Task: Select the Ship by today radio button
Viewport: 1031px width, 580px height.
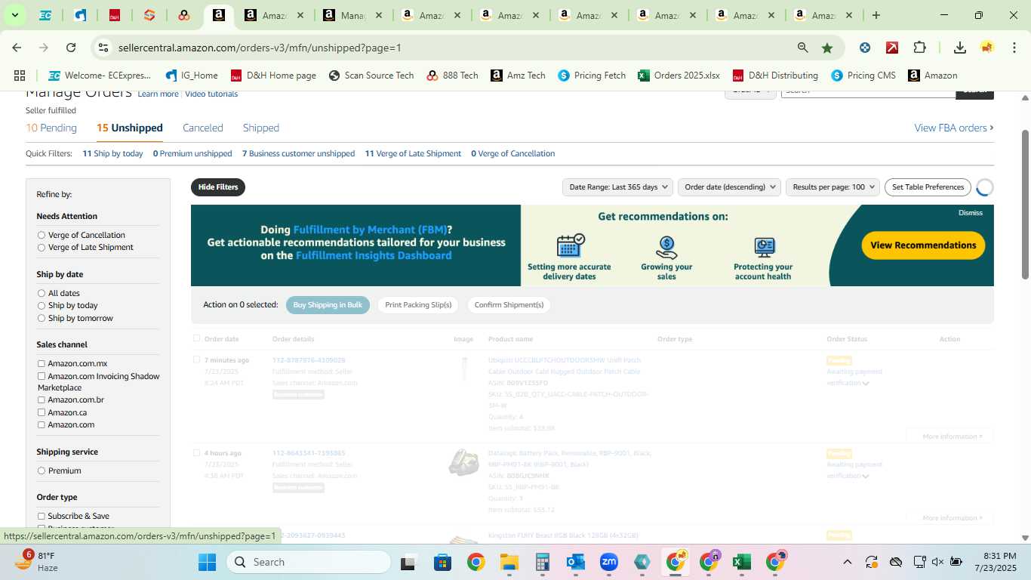Action: tap(42, 306)
